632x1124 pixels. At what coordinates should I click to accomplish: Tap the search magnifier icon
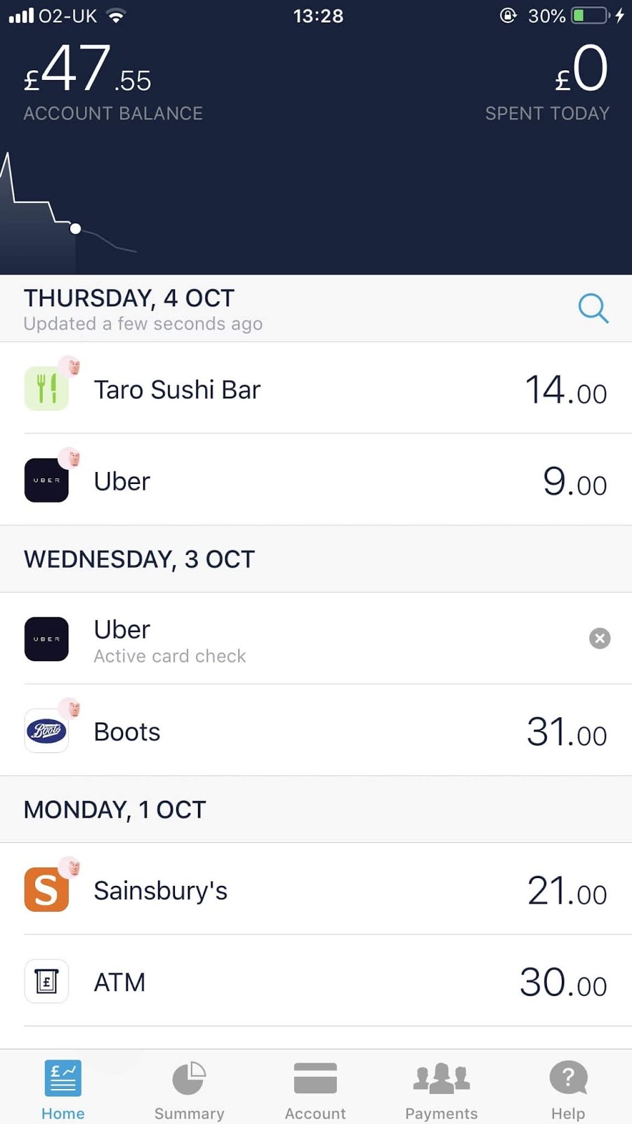tap(593, 308)
